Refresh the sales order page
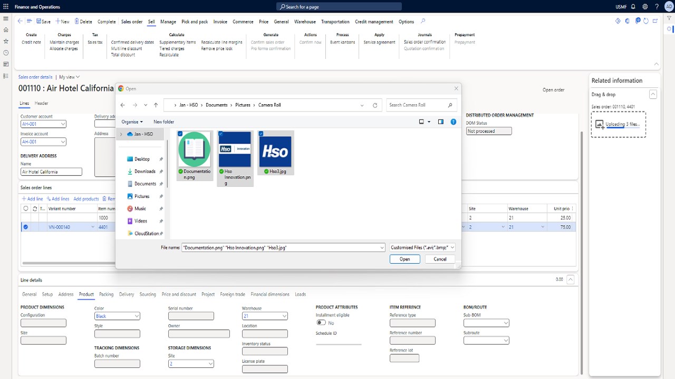The width and height of the screenshot is (675, 379). pyautogui.click(x=647, y=21)
